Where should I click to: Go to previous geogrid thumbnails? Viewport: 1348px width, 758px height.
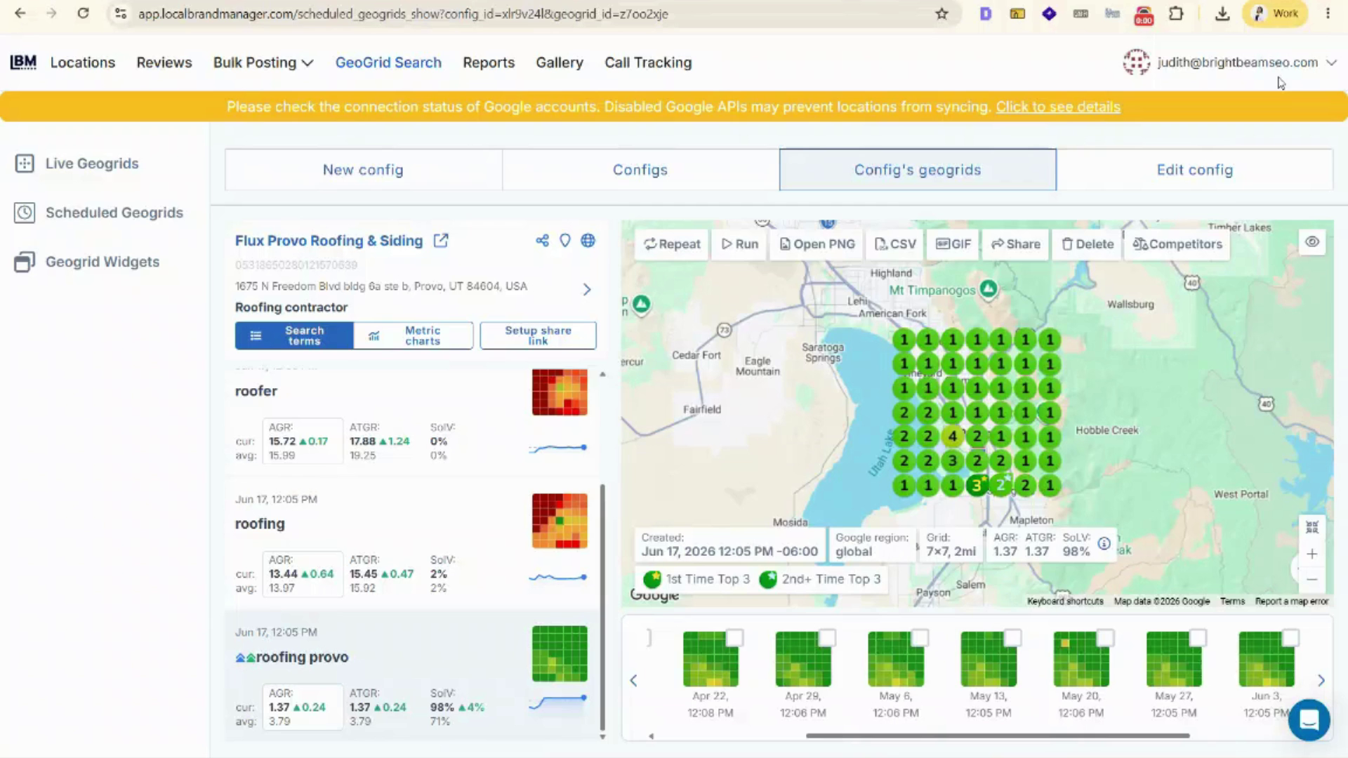[633, 680]
